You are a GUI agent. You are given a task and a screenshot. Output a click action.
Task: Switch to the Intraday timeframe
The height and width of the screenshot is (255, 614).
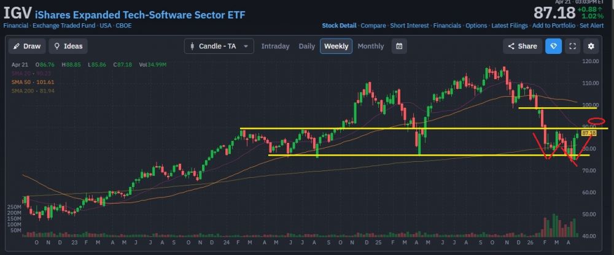coord(275,46)
